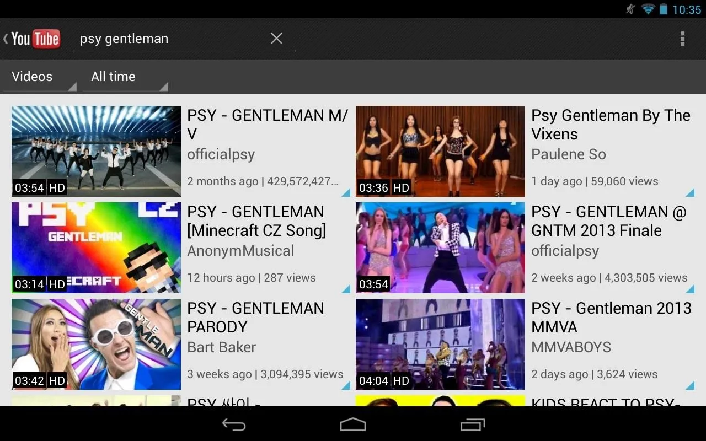Tap '12 hours ago | 287 views' text
The height and width of the screenshot is (441, 706).
(252, 278)
